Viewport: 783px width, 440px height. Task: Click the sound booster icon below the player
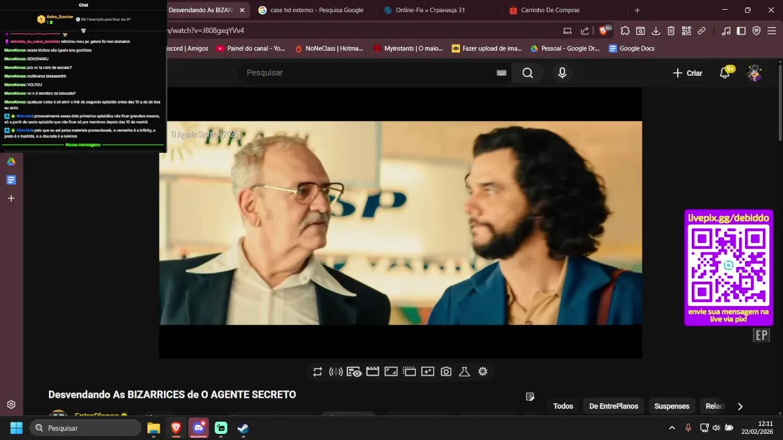[336, 372]
